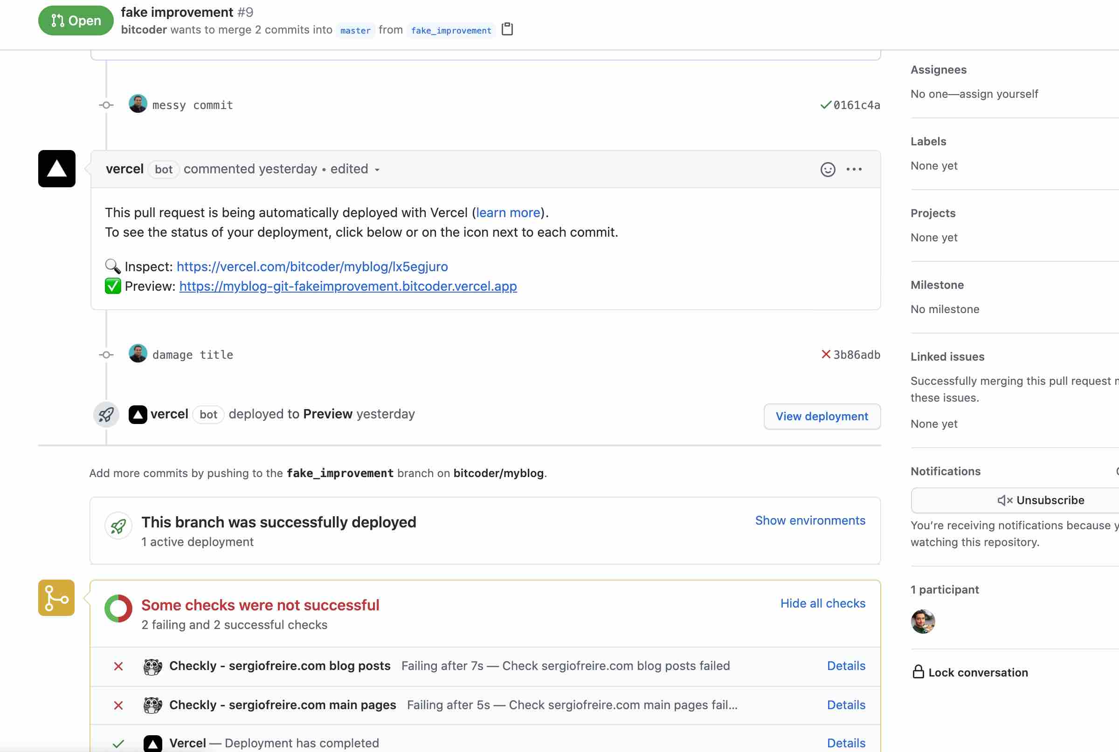Open Milestone sidebar section
This screenshot has height=752, width=1119.
[937, 285]
